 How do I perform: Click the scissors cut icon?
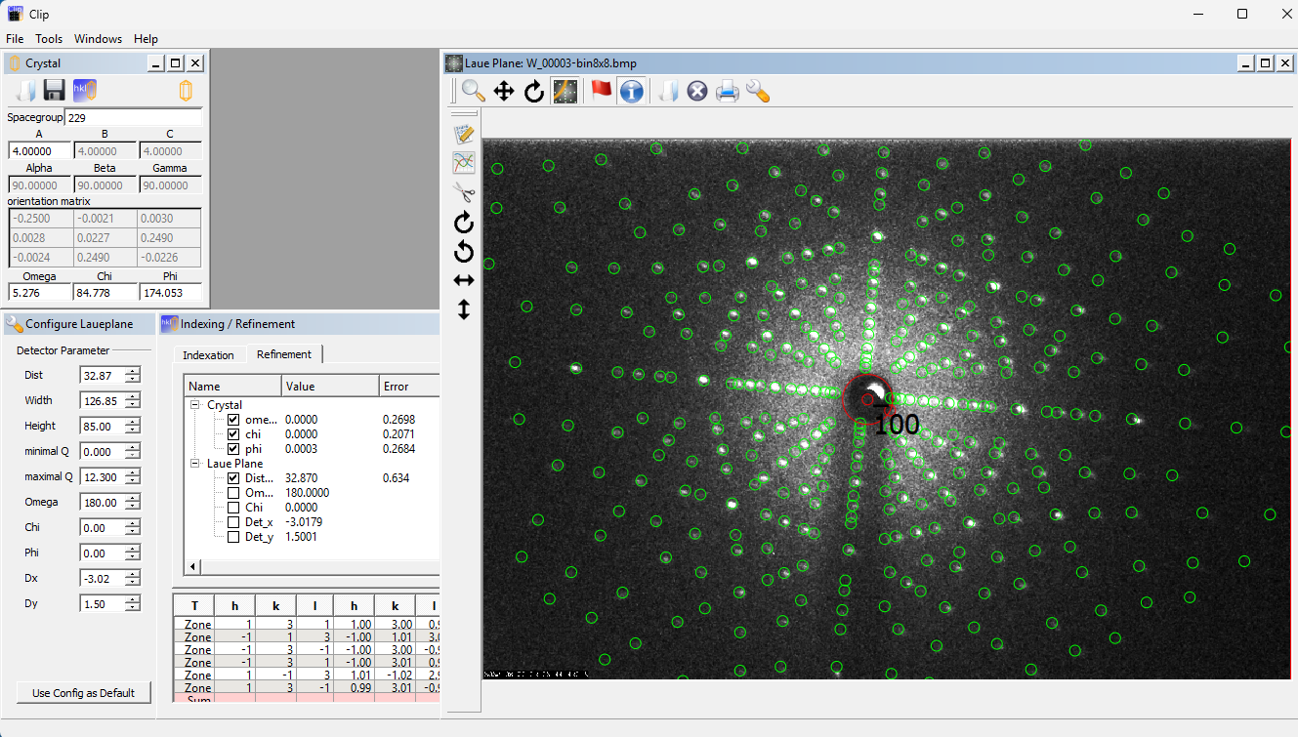[x=464, y=191]
